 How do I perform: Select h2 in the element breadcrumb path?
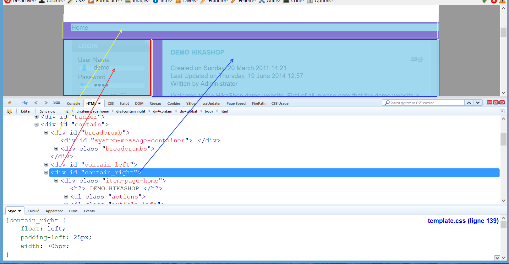pos(66,111)
